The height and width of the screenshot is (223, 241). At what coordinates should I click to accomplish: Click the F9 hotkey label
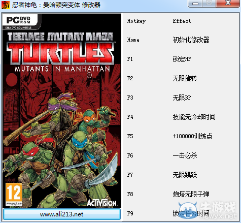(x=130, y=213)
